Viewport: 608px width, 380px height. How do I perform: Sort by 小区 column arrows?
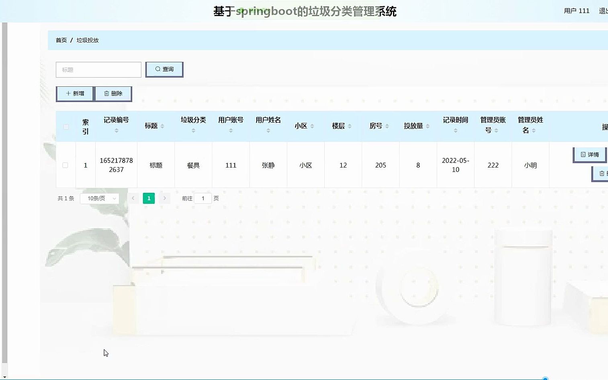(312, 126)
